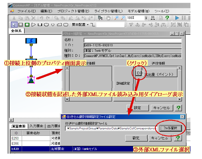The width and height of the screenshot is (202, 159).
Task: Click the ファイル選択 button
Action: (170, 128)
